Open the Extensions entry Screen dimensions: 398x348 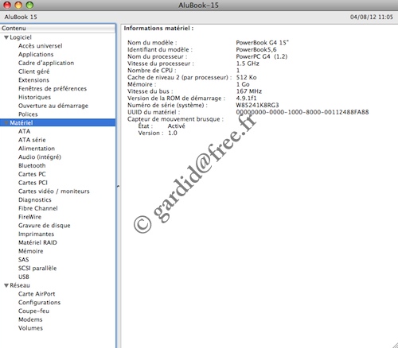33,80
